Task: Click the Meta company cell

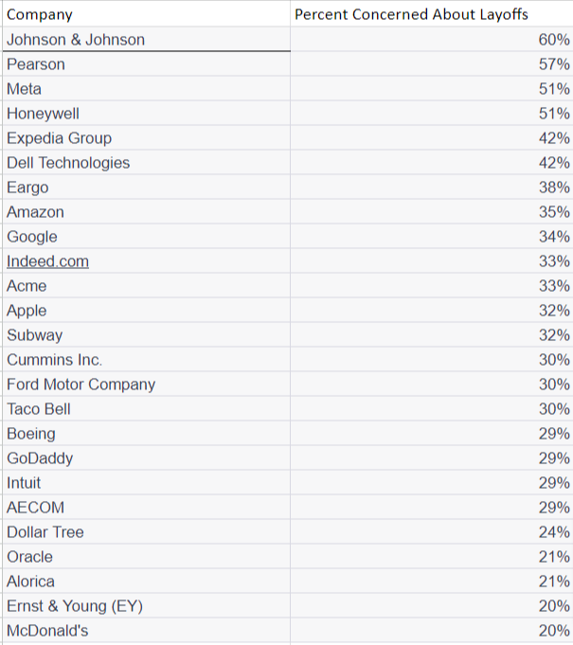Action: coord(25,89)
